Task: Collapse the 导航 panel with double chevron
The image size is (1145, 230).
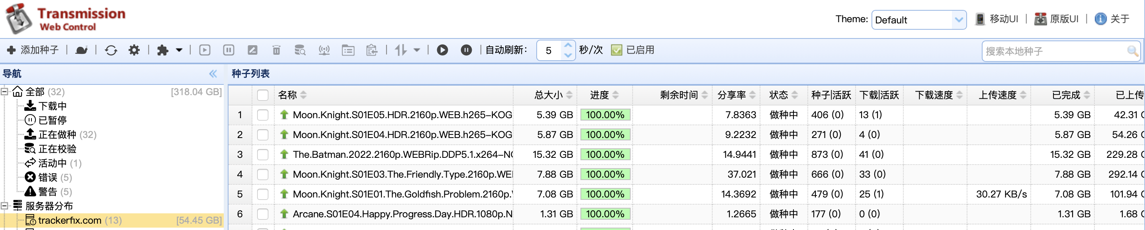Action: 213,74
